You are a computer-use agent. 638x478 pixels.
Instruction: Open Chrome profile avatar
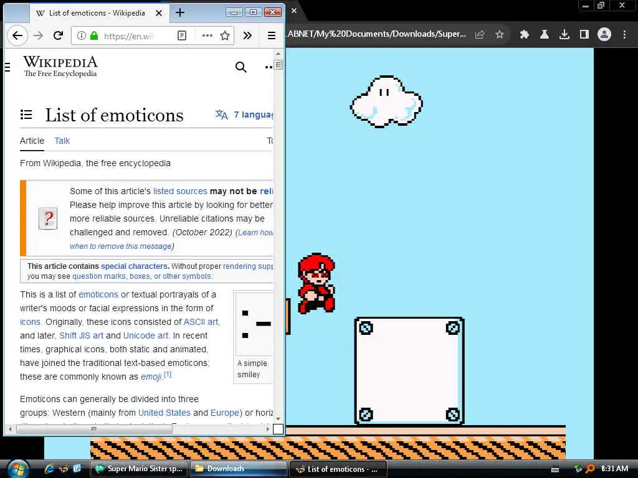click(604, 35)
